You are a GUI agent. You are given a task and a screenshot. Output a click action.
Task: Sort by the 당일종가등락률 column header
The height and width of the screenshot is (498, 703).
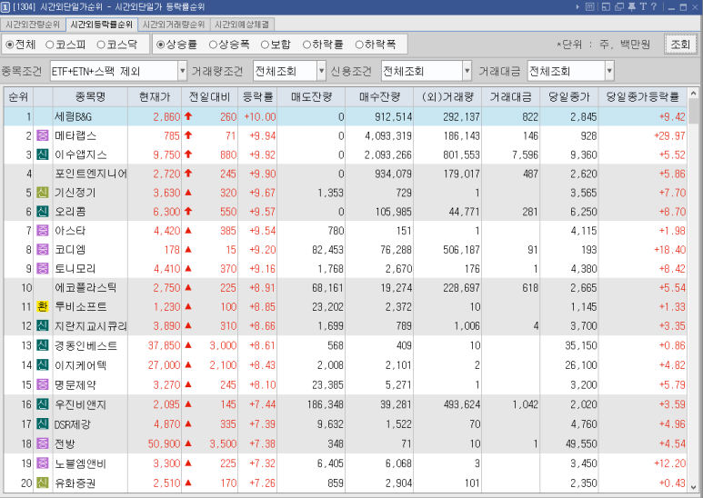tap(642, 96)
